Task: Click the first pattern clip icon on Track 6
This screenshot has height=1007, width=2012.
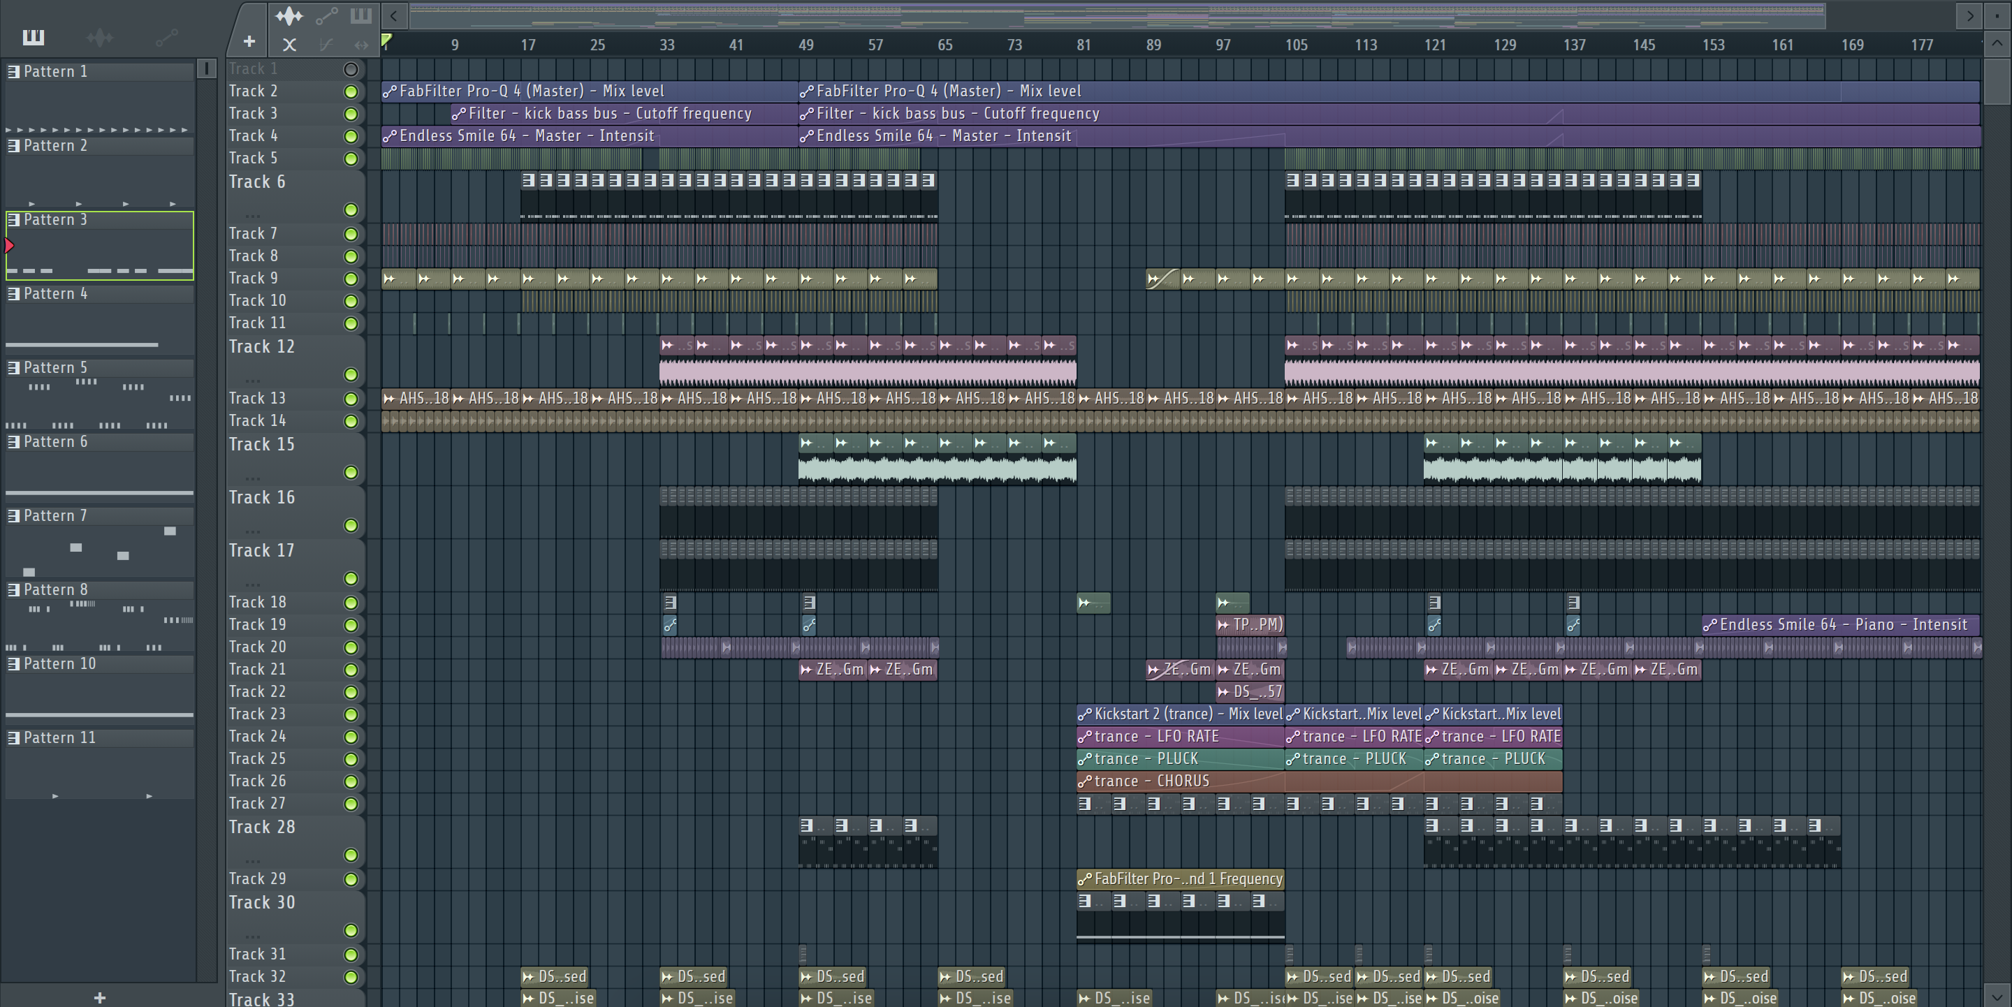Action: coord(529,180)
